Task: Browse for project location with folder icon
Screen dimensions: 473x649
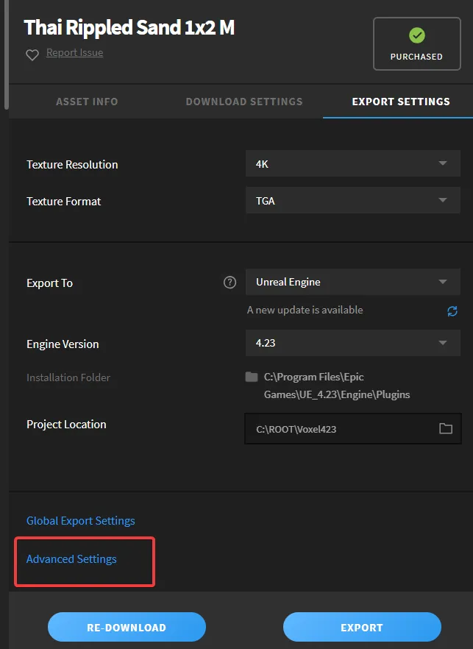Action: pos(445,428)
